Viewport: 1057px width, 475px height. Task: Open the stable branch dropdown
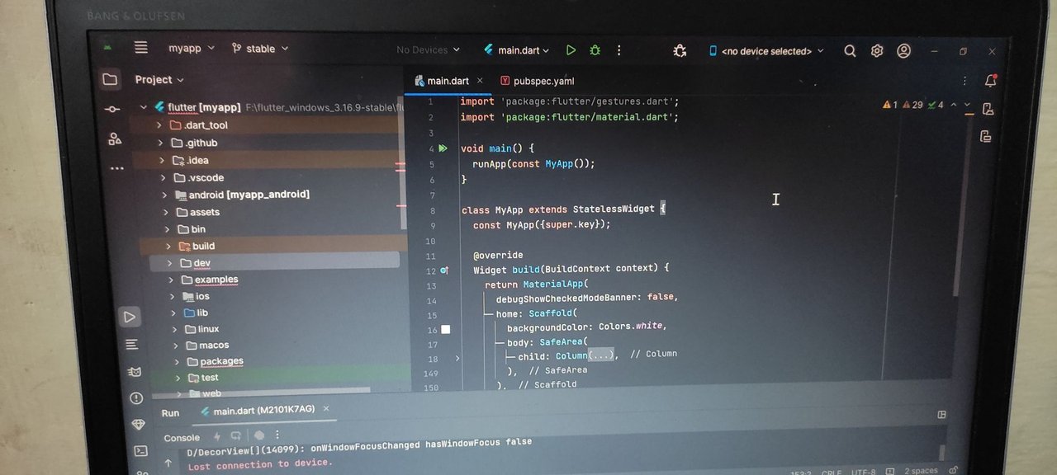(260, 49)
